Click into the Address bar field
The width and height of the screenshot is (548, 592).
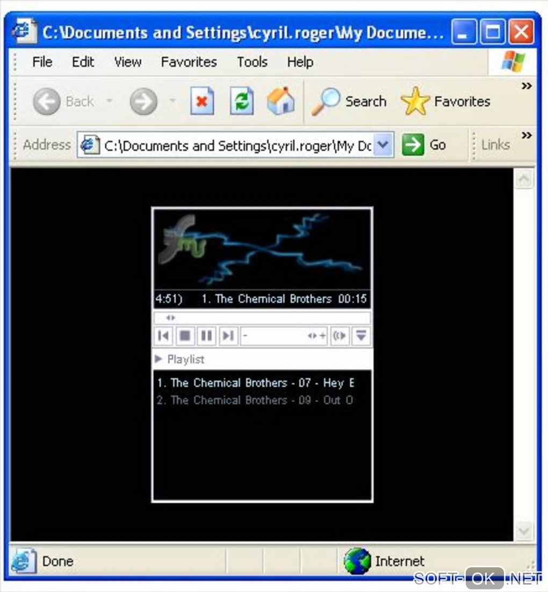coord(236,145)
